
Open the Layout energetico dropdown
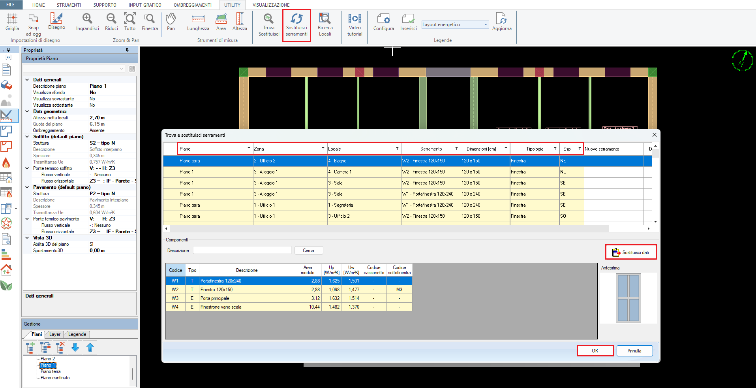coord(486,24)
